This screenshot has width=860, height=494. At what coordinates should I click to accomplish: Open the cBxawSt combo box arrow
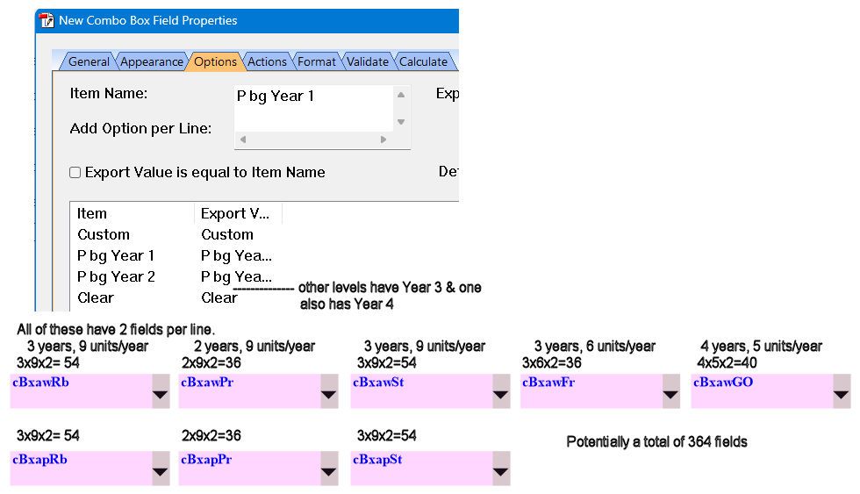[501, 391]
